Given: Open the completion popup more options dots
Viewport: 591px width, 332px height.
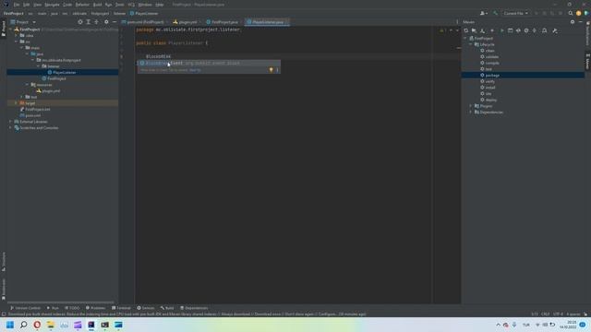Looking at the screenshot, I should 277,70.
